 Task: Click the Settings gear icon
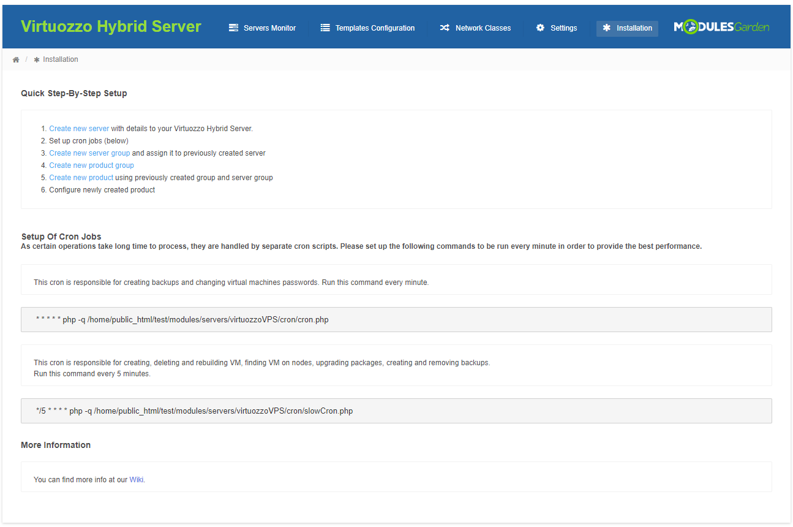tap(540, 28)
